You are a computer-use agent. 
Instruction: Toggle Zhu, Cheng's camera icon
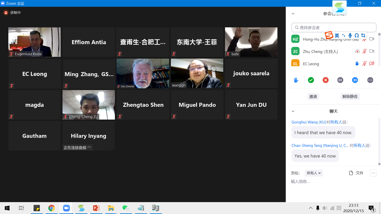(x=371, y=51)
